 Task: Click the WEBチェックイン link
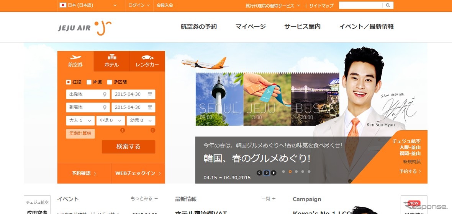[x=138, y=173]
